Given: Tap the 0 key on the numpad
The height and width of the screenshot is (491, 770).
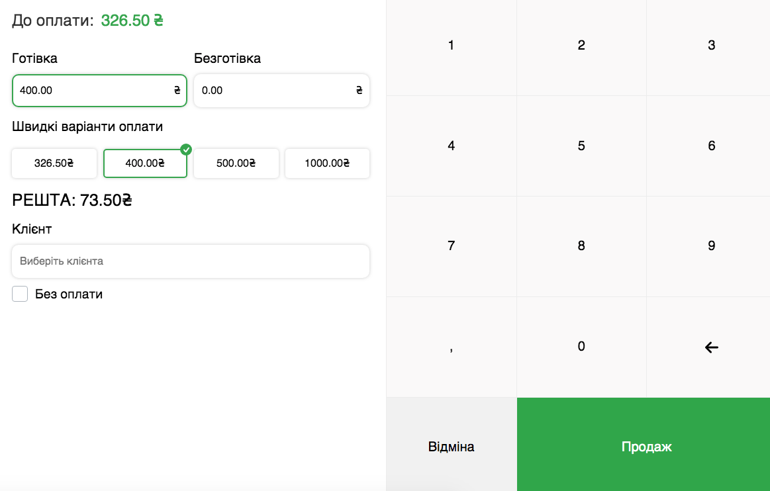Looking at the screenshot, I should [581, 347].
